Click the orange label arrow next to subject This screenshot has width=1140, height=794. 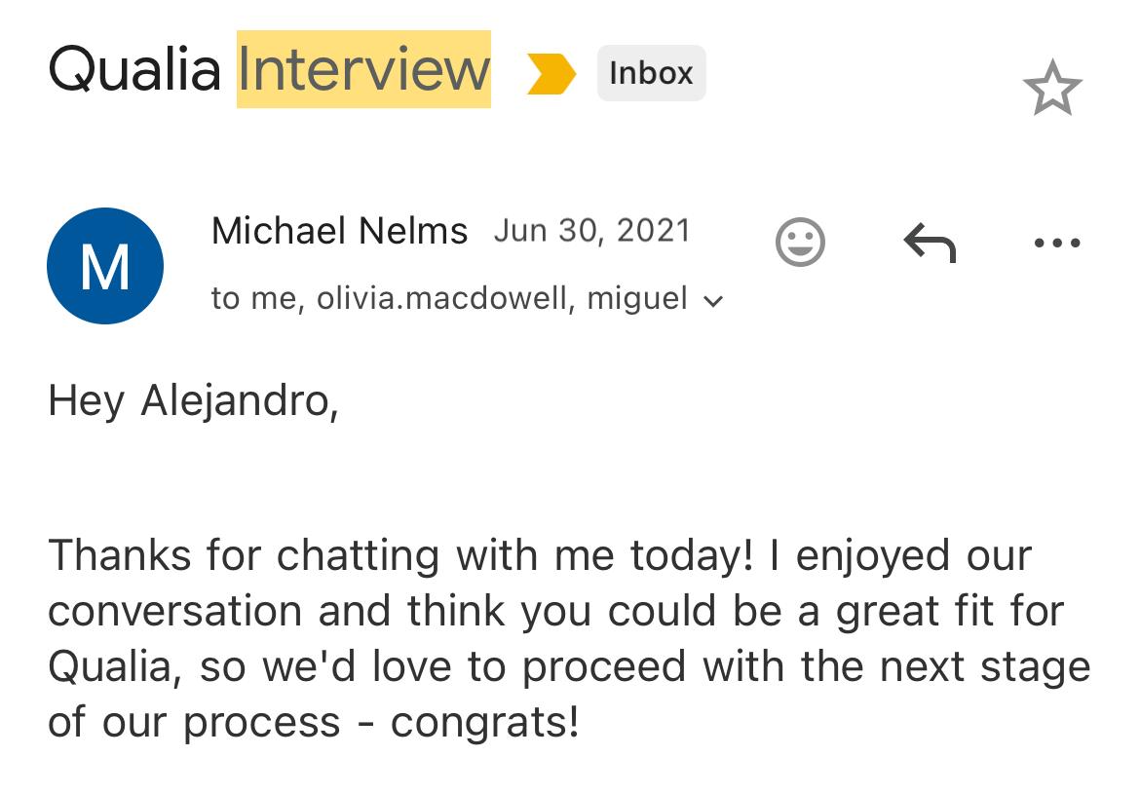pos(551,71)
